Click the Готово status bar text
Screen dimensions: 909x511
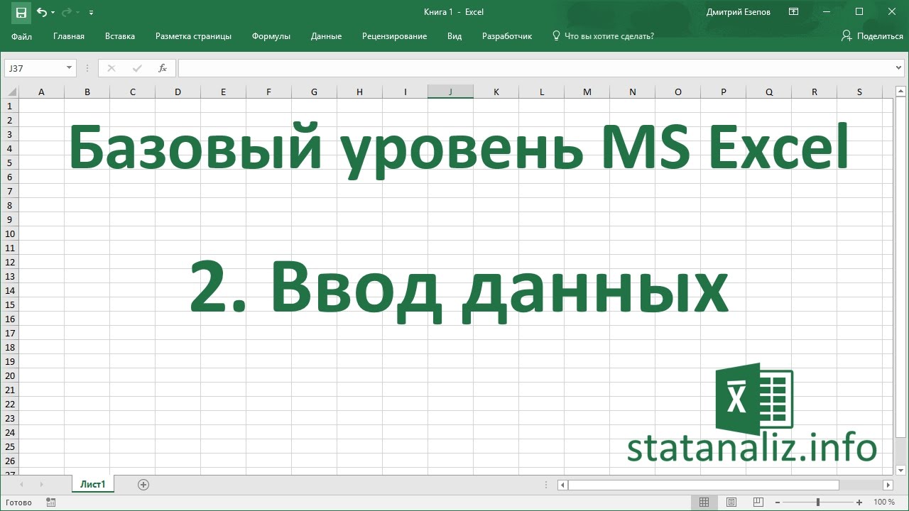(x=18, y=502)
